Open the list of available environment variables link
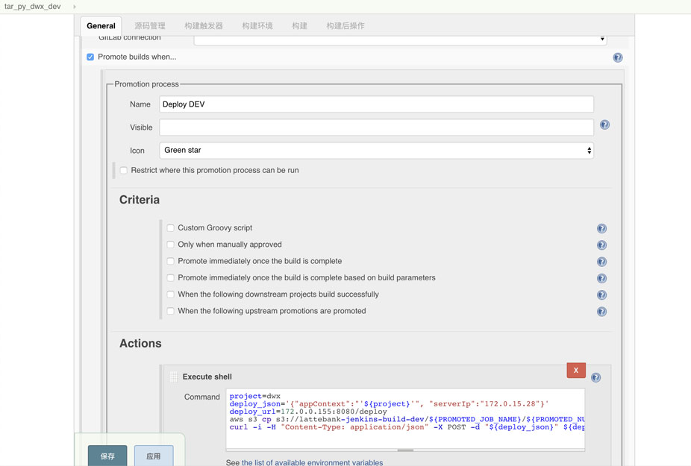The height and width of the screenshot is (466, 691). (312, 462)
